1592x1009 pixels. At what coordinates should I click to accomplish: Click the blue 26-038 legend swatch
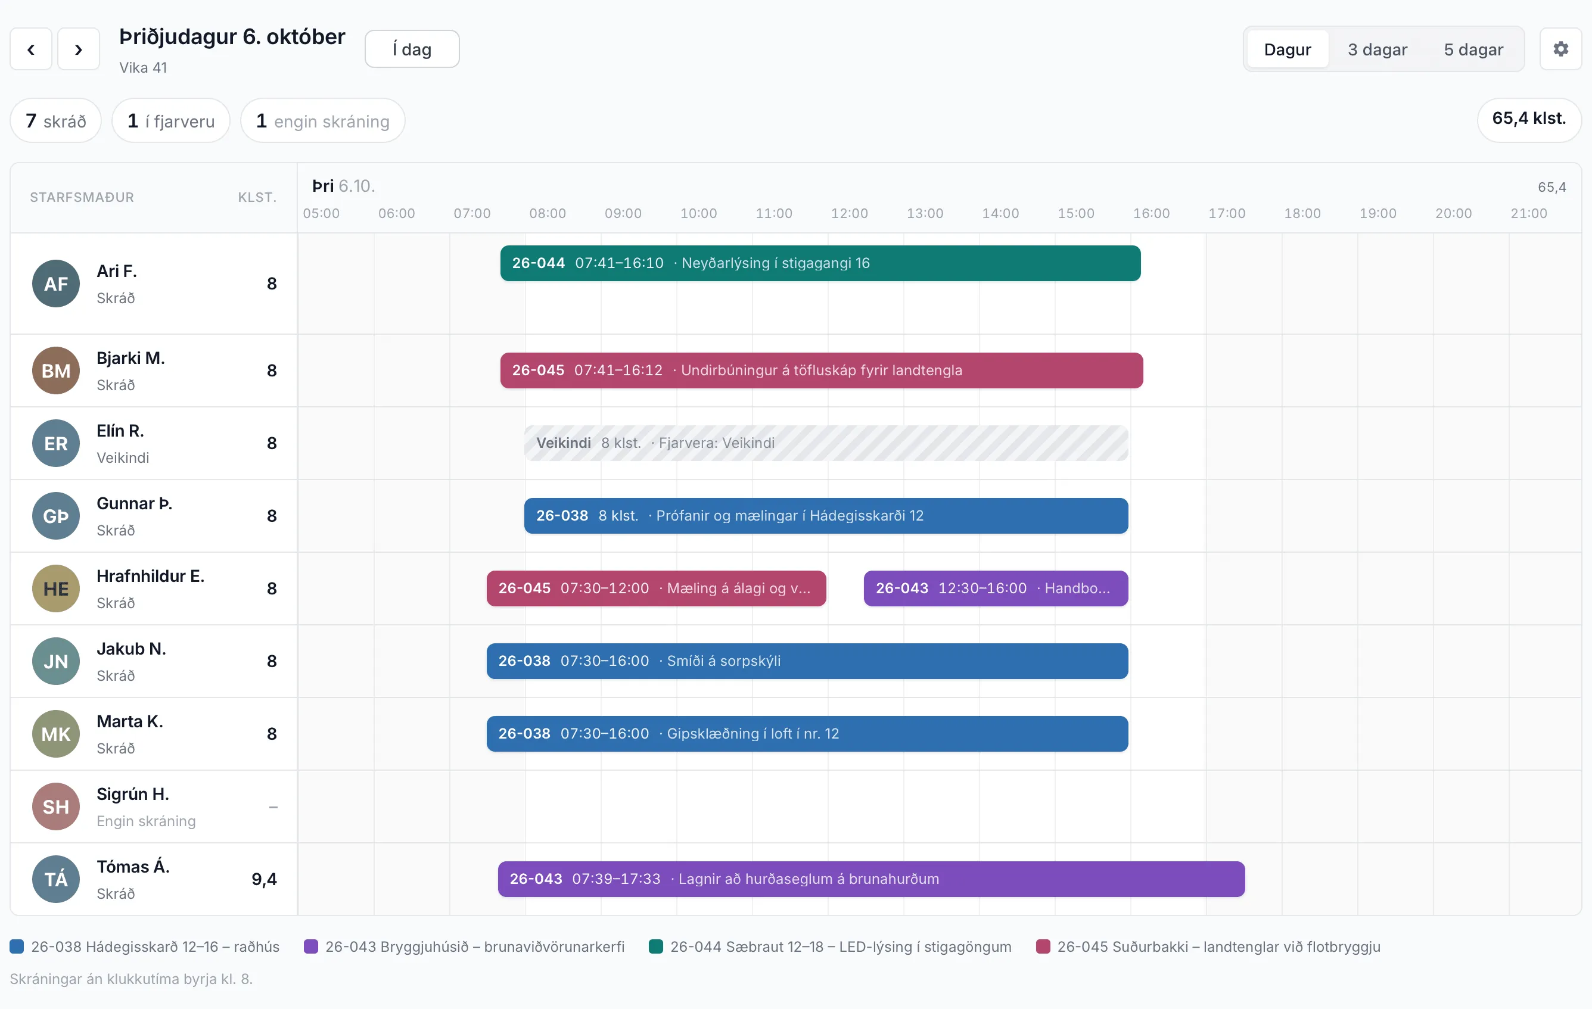tap(17, 946)
